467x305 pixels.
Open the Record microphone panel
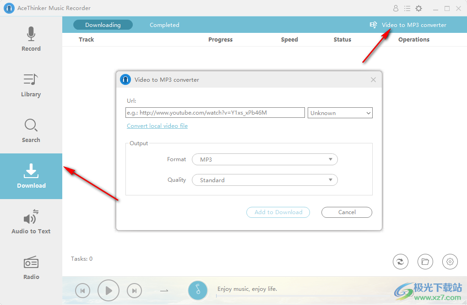31,39
